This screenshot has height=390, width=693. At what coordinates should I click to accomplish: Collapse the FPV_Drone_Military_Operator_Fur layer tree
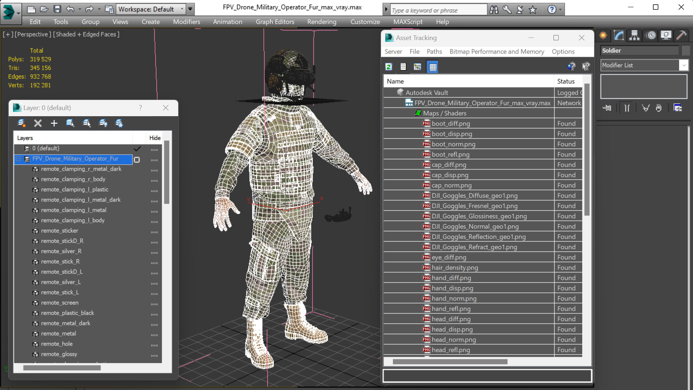click(x=18, y=159)
